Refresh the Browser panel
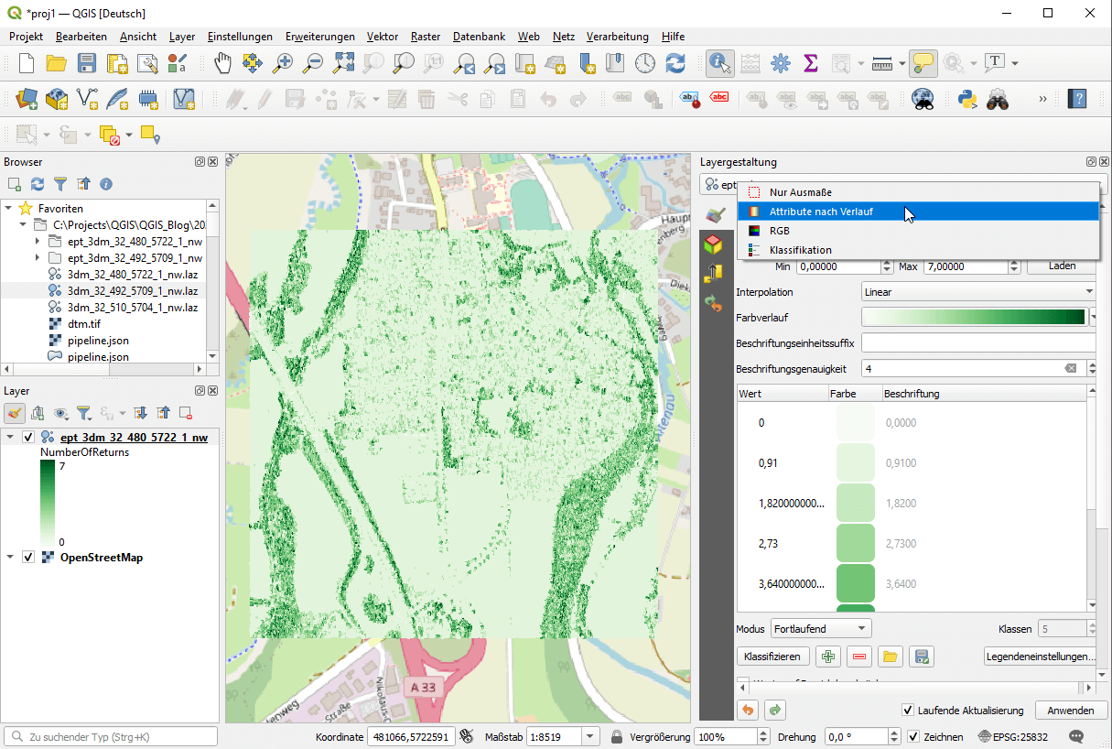 38,184
